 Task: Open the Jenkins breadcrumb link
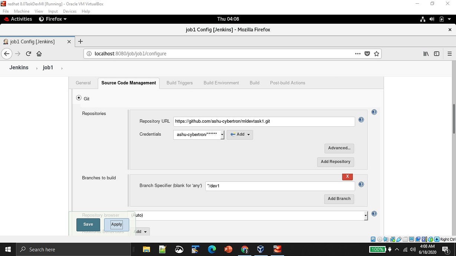point(19,68)
